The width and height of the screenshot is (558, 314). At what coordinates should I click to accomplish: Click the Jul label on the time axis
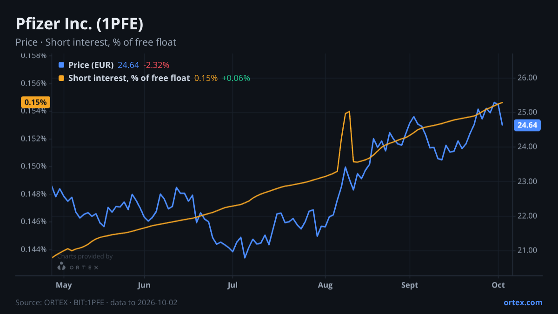pyautogui.click(x=233, y=285)
